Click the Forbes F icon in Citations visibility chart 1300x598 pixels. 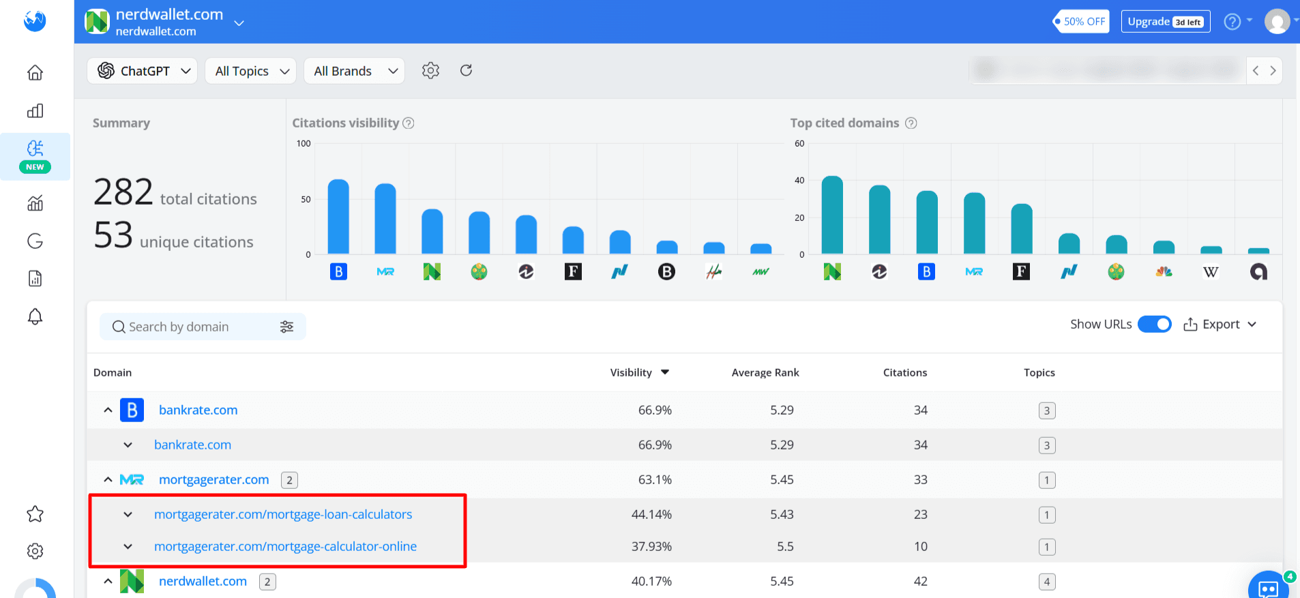click(573, 272)
